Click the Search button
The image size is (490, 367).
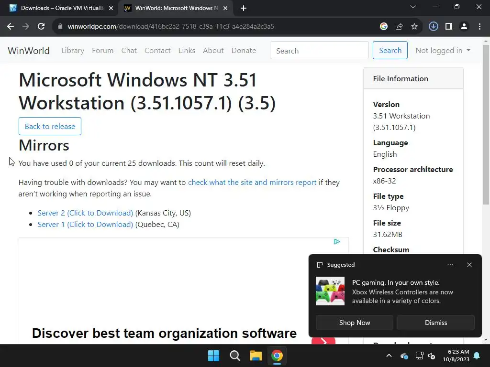coord(390,50)
